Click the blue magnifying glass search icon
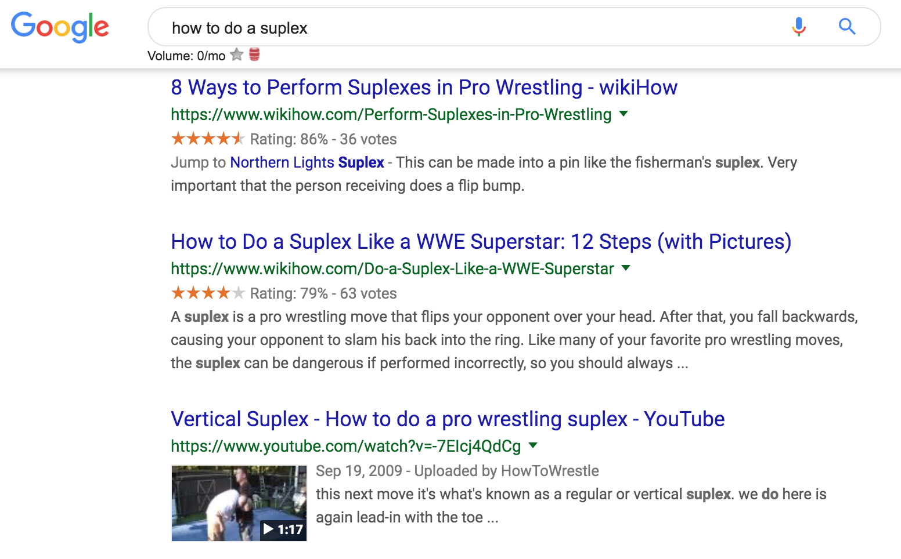The width and height of the screenshot is (901, 559). [x=847, y=26]
